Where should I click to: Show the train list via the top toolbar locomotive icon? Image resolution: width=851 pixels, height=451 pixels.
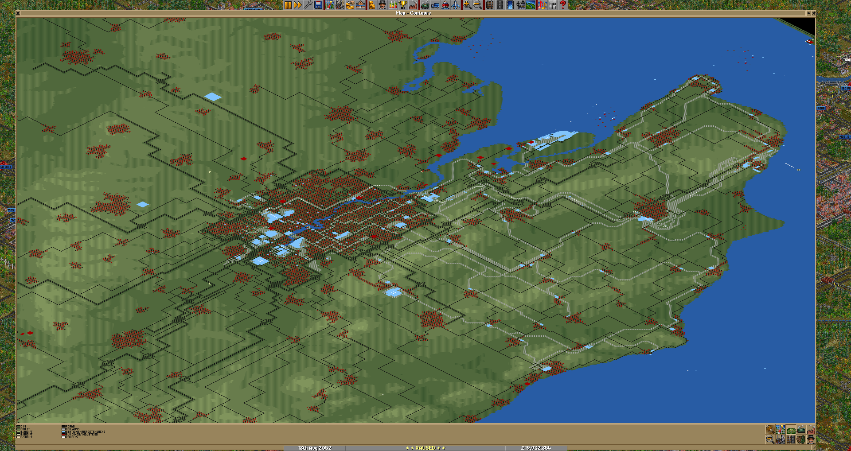coord(425,5)
